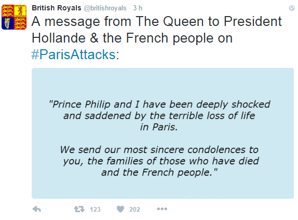Expand tweet via 'A message from The Queen' text
The image size is (298, 220).
point(157,21)
